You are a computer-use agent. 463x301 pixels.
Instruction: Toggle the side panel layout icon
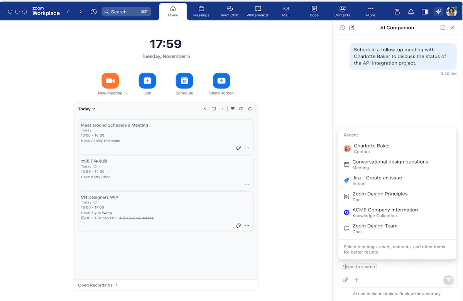(424, 12)
